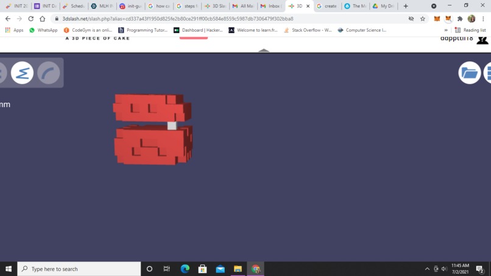
Task: Launch Microsoft Edge from taskbar
Action: (185, 269)
